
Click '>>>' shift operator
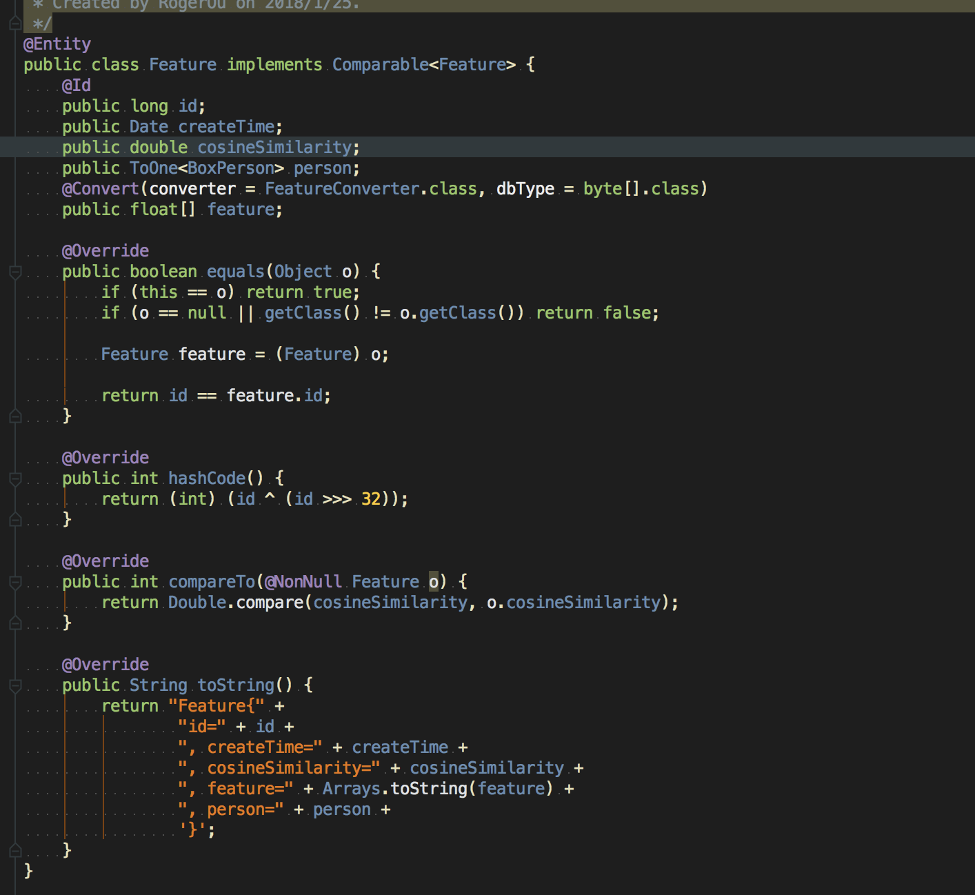click(x=337, y=499)
